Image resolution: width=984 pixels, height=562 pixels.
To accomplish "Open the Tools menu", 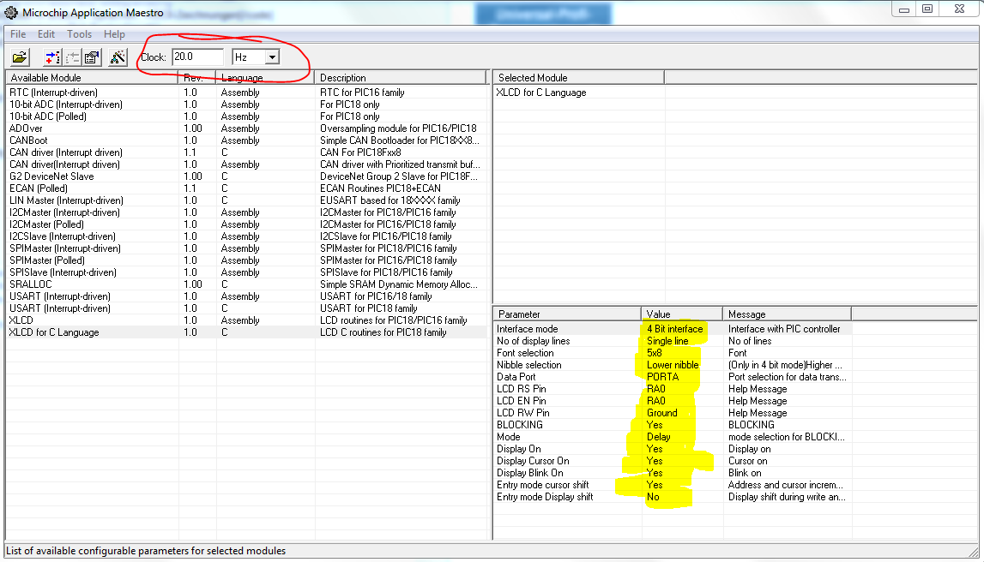I will [x=79, y=33].
